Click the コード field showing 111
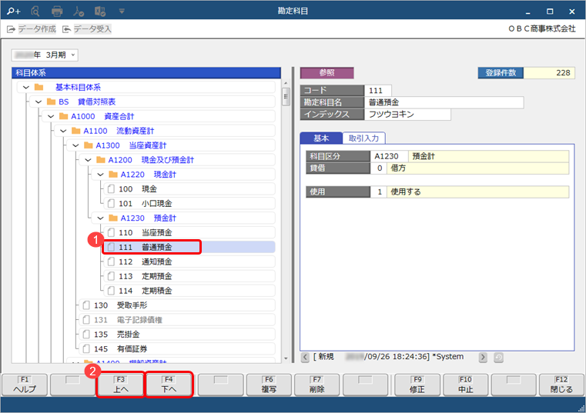This screenshot has width=586, height=413. pyautogui.click(x=378, y=90)
